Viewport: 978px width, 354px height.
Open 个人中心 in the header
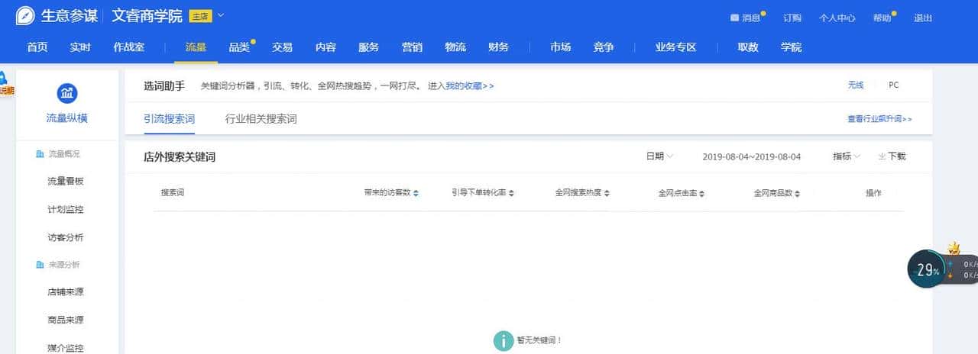coord(837,18)
